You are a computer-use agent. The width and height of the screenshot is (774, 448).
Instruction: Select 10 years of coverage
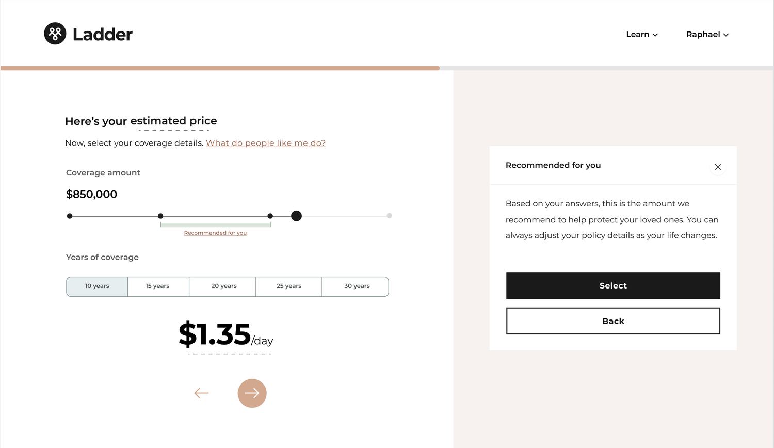pyautogui.click(x=97, y=286)
